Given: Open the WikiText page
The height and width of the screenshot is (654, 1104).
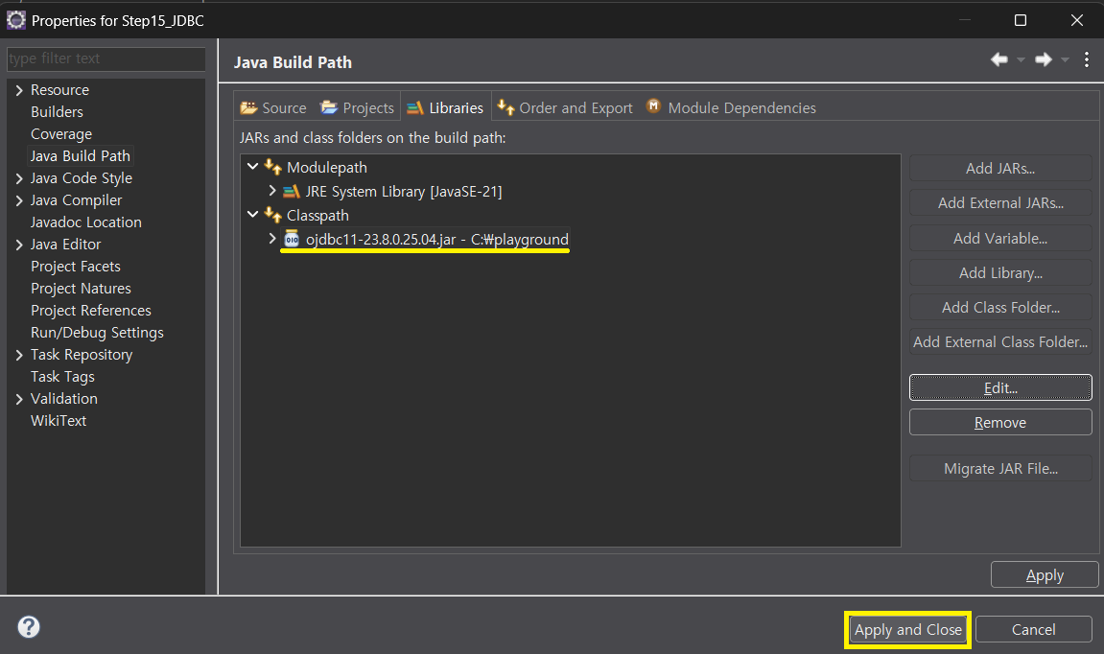Looking at the screenshot, I should 58,421.
